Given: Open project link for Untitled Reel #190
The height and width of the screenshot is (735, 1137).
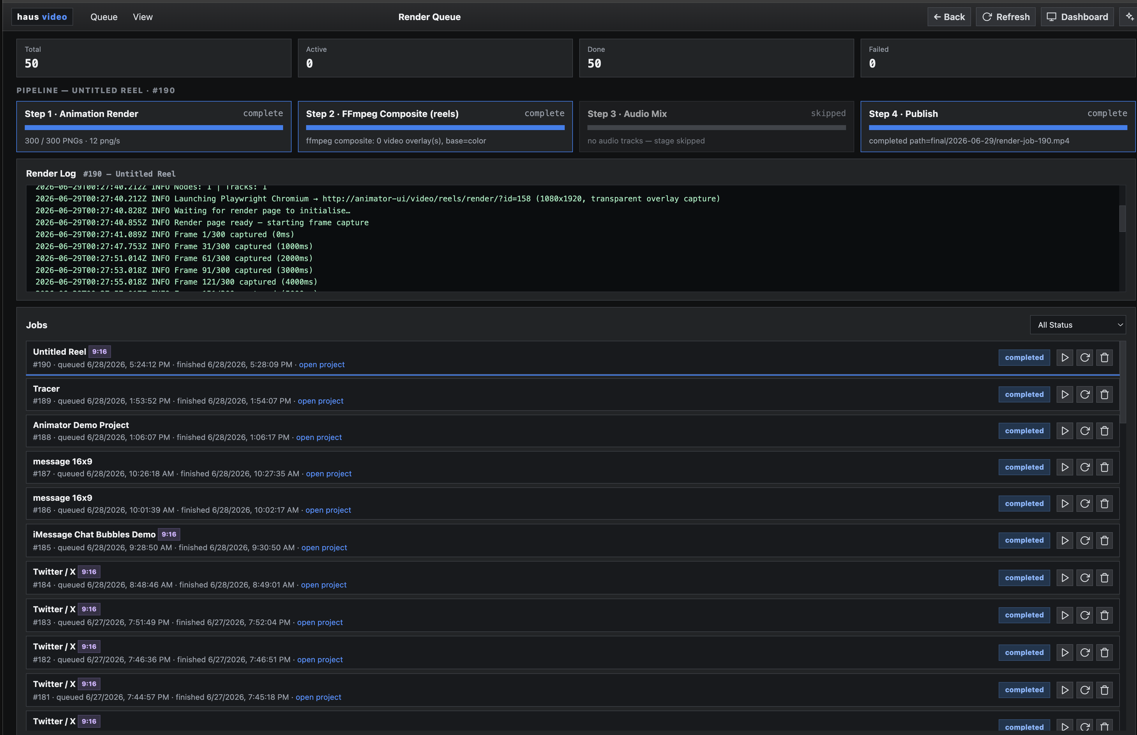Looking at the screenshot, I should coord(322,364).
